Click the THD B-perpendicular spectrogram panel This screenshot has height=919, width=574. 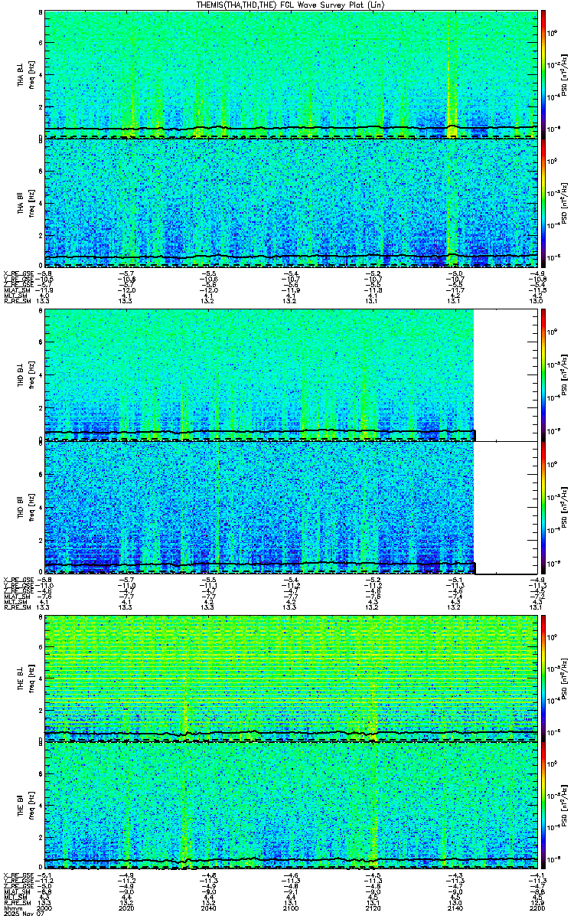pos(260,375)
